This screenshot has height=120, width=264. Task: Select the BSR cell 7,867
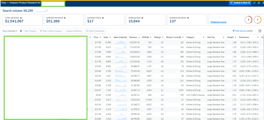pos(149,76)
